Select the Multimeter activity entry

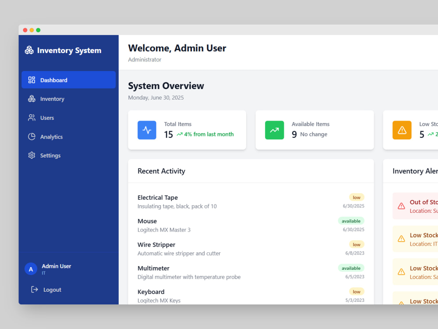coord(251,272)
